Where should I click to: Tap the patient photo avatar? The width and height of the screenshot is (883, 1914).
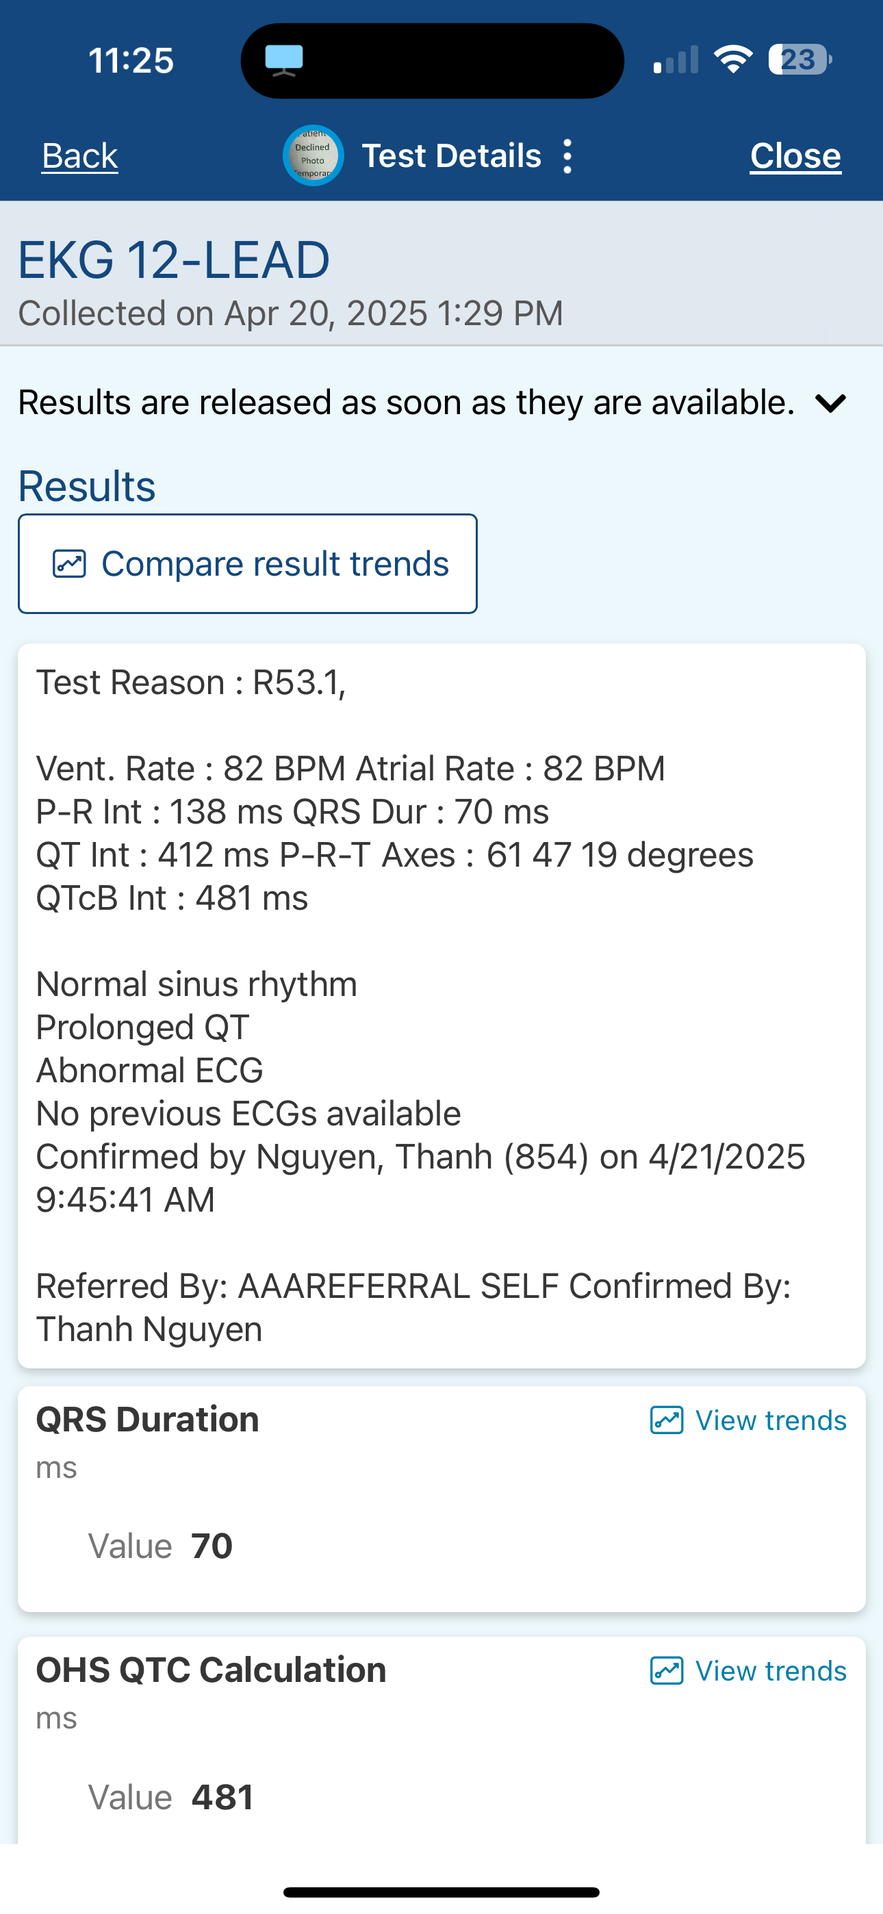click(x=313, y=156)
